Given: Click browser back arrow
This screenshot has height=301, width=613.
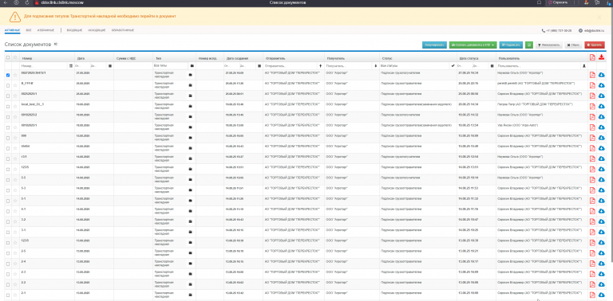Looking at the screenshot, I should point(5,2).
